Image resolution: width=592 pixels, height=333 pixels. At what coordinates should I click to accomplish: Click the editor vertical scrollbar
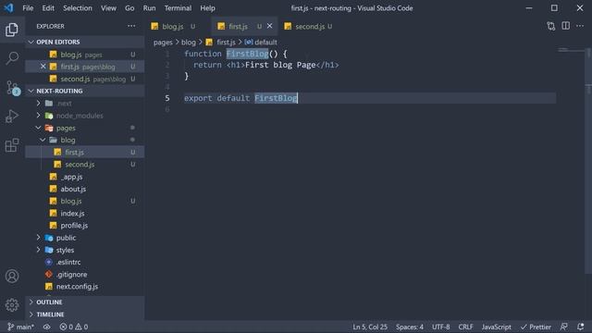[x=588, y=160]
